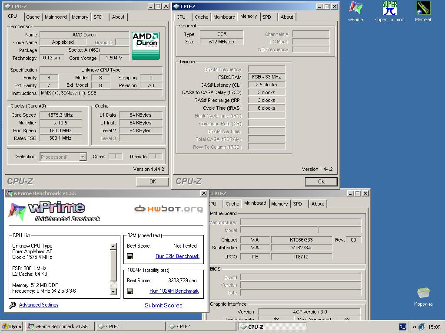This screenshot has width=445, height=333.
Task: Click the Core Speed 1575.3 MHz field
Action: click(x=60, y=115)
